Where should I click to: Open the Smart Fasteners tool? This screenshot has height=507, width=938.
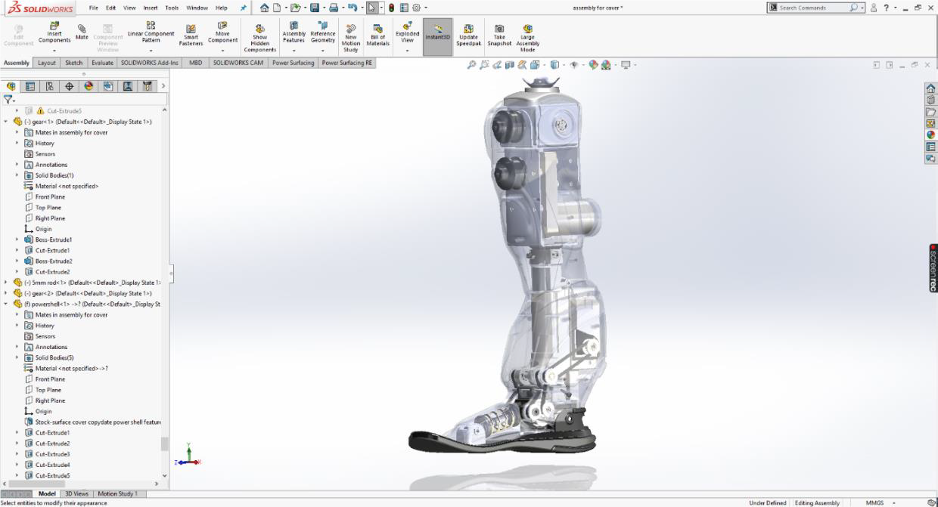coord(191,30)
